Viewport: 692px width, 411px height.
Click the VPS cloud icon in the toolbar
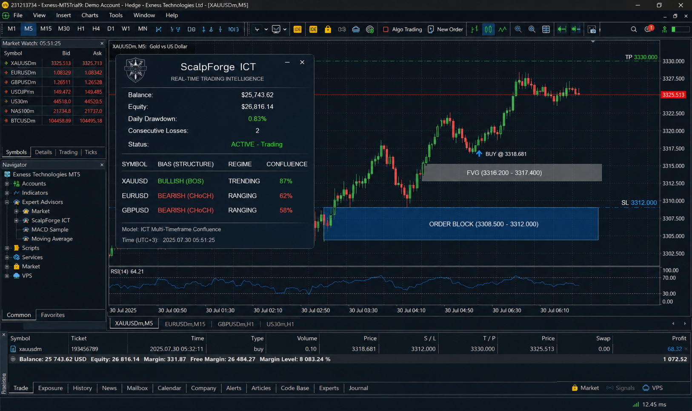356,29
